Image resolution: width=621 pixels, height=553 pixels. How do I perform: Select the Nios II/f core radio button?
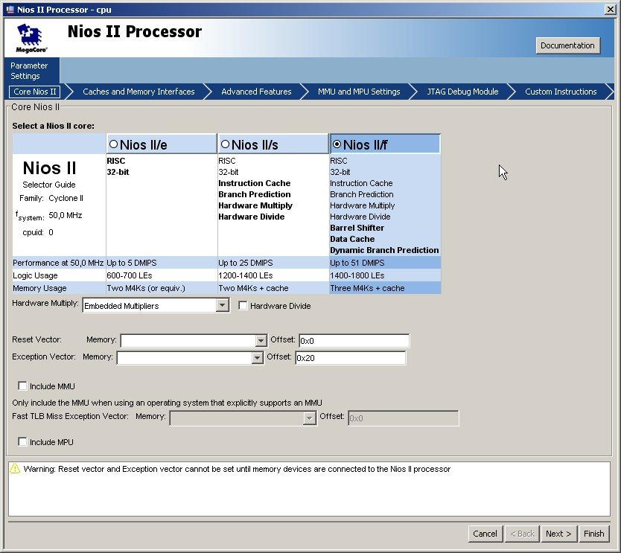(337, 144)
